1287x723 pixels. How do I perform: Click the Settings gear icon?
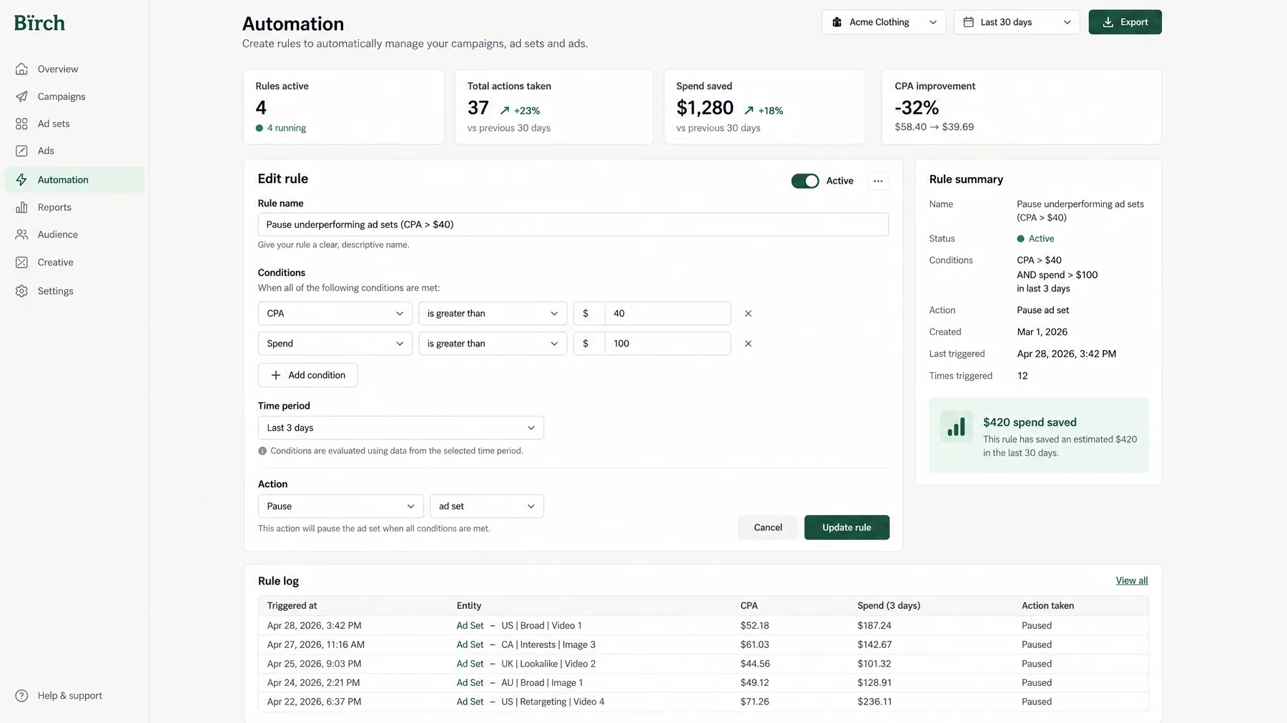(22, 291)
